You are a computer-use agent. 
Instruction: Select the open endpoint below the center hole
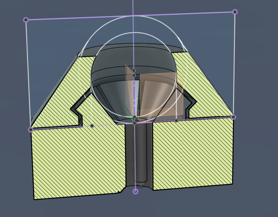point(135,191)
